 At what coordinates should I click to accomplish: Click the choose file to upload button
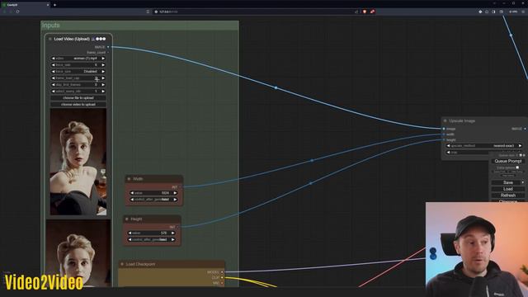coord(78,98)
